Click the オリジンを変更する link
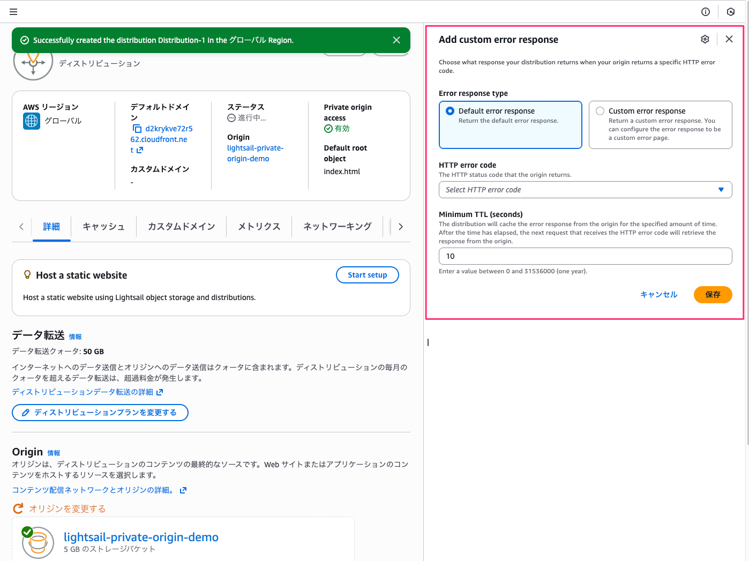This screenshot has height=561, width=749. (x=68, y=508)
